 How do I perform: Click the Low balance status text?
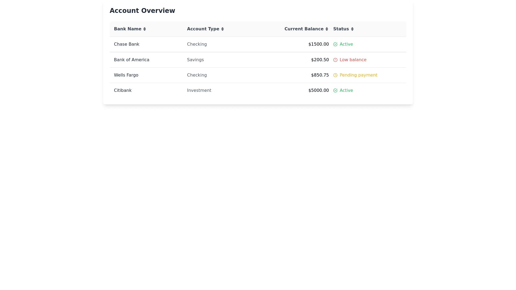[x=353, y=60]
